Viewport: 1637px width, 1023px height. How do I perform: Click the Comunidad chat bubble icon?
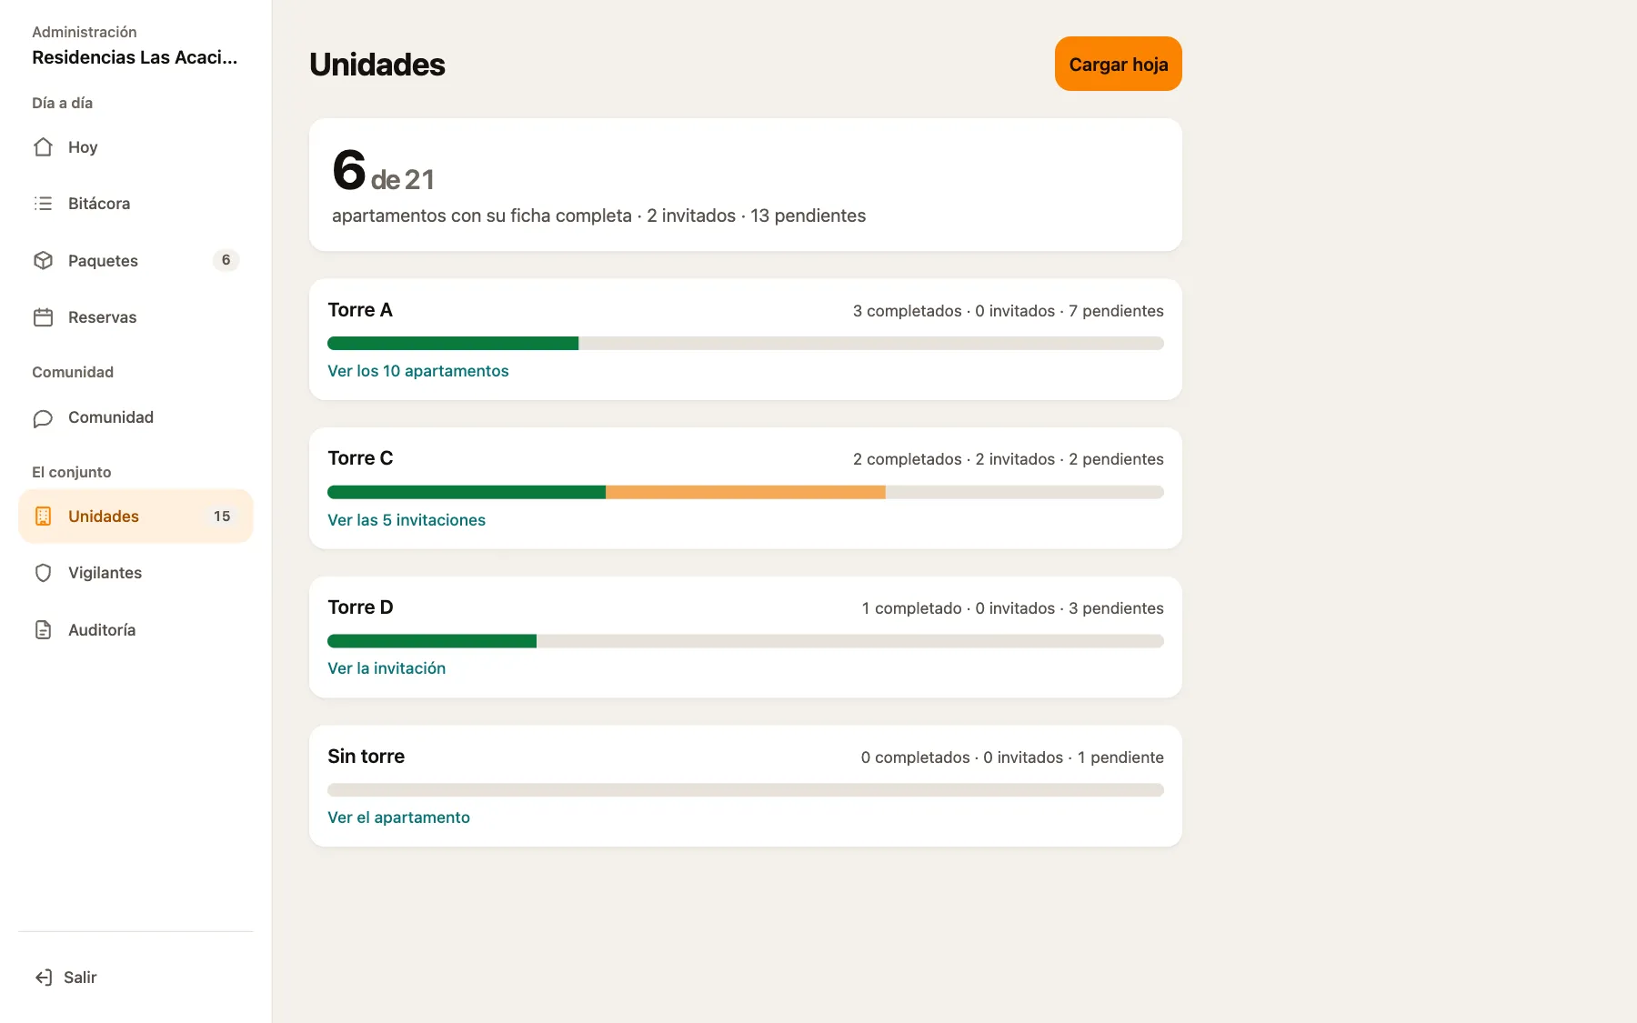coord(43,418)
